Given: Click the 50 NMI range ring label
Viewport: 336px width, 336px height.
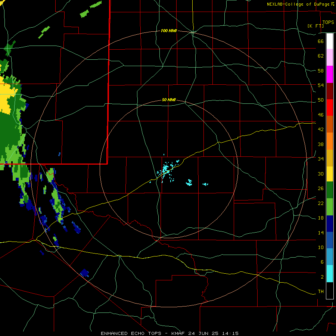Looking at the screenshot, I should click(x=169, y=100).
